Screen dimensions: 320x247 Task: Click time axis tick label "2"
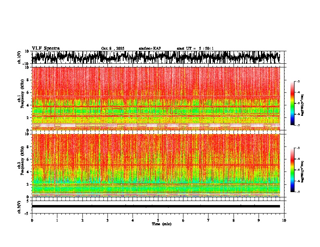82,220
